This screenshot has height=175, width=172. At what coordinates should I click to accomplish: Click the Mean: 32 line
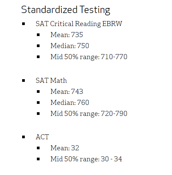[65, 148]
